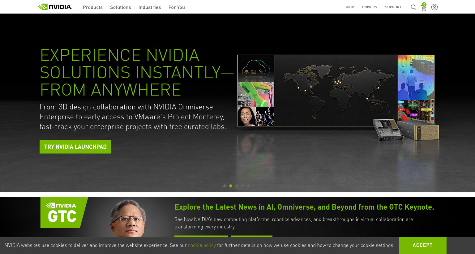Open the For You menu
475x254 pixels.
177,7
